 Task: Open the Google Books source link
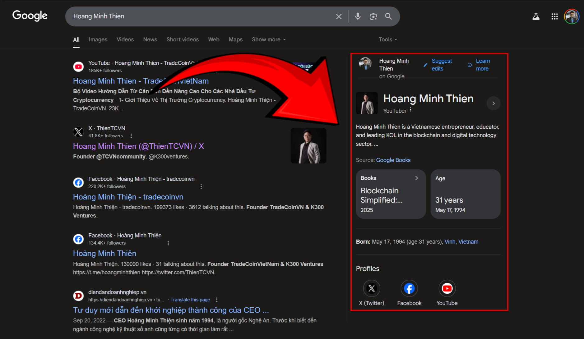tap(393, 160)
